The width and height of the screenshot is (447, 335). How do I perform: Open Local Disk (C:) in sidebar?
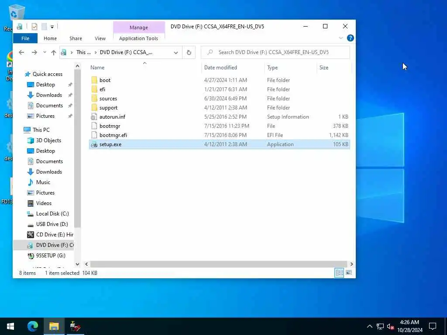[52, 214]
